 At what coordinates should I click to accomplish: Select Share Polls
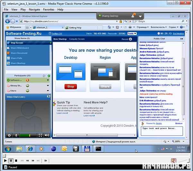point(28,58)
